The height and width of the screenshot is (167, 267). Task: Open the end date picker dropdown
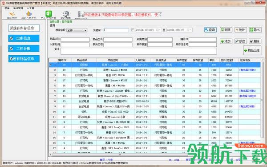(x=189, y=30)
